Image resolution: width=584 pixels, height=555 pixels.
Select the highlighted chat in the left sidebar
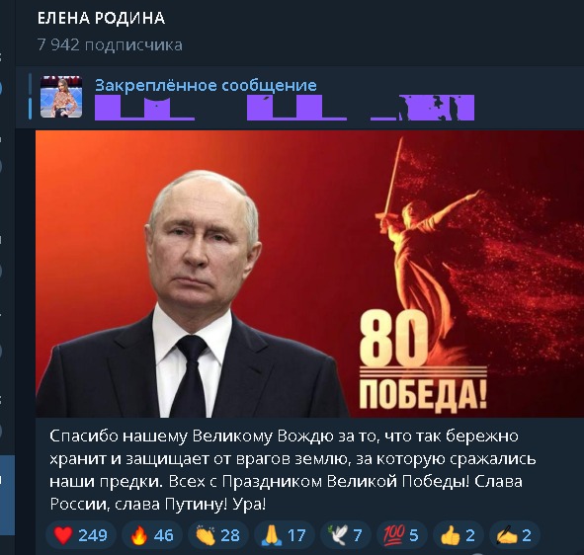[x=7, y=495]
